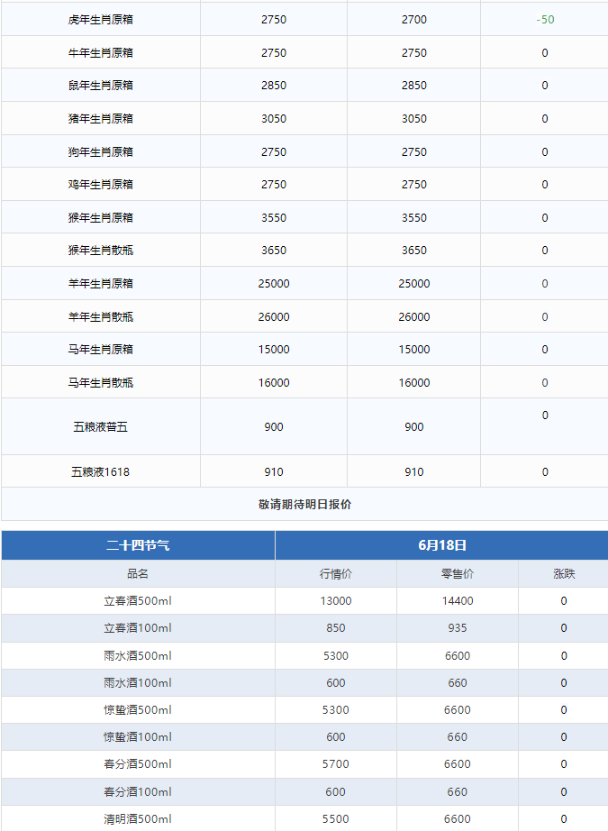Click the 五粮液普五 product name

(x=101, y=427)
